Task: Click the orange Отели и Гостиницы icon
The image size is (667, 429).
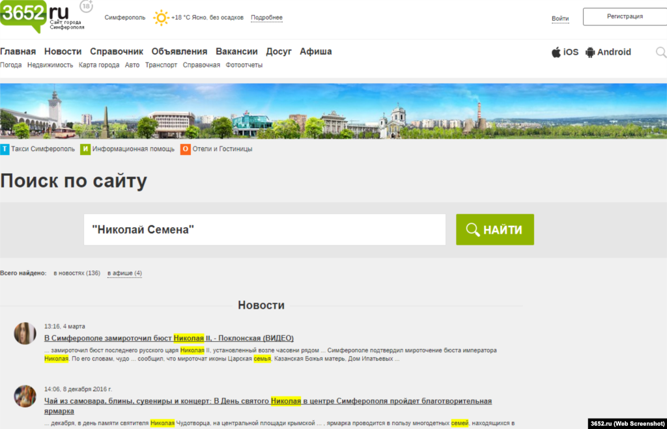Action: click(x=186, y=149)
